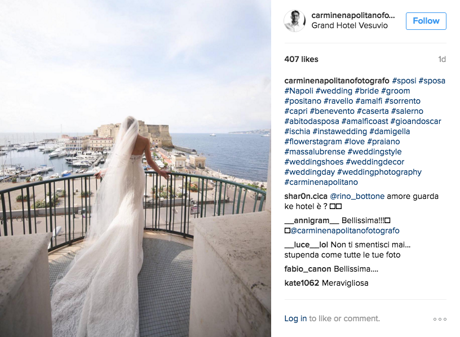Click the bride photo on balcony
The width and height of the screenshot is (460, 337).
pyautogui.click(x=135, y=168)
